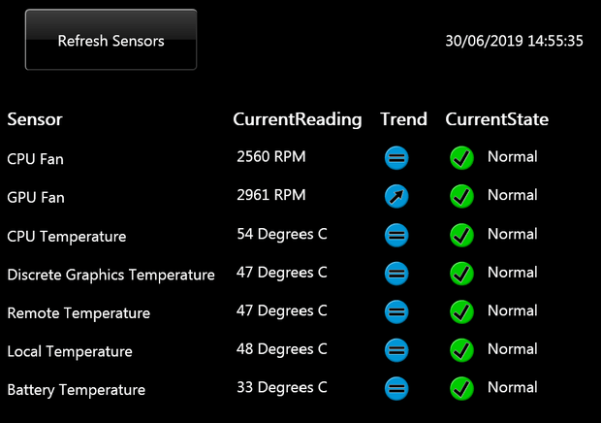Screen dimensions: 601x423
Task: Click the green checkmark for CPU Fan
Action: (461, 157)
